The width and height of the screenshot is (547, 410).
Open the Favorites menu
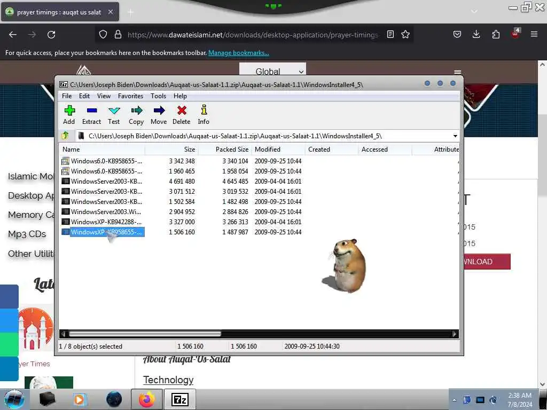click(x=130, y=96)
